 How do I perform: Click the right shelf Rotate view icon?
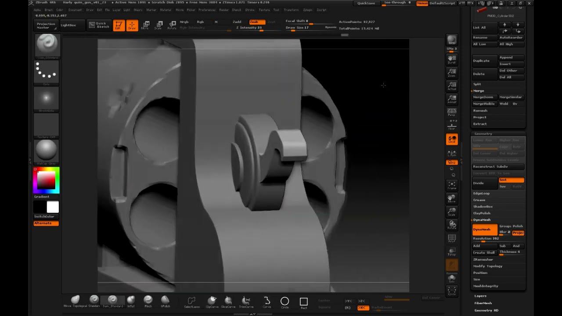point(452,225)
